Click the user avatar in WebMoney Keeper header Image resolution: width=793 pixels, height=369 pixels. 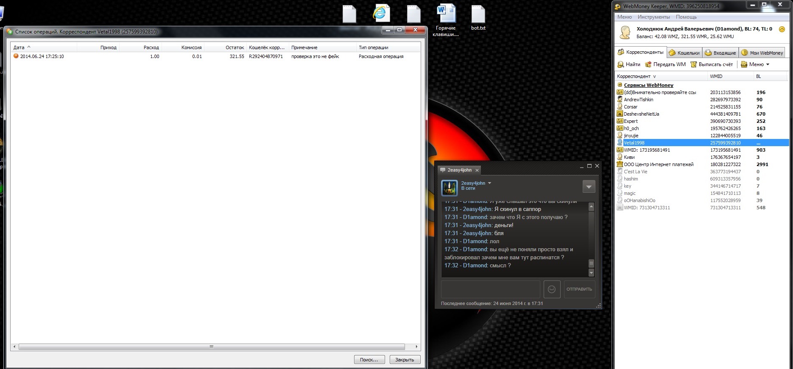click(625, 32)
